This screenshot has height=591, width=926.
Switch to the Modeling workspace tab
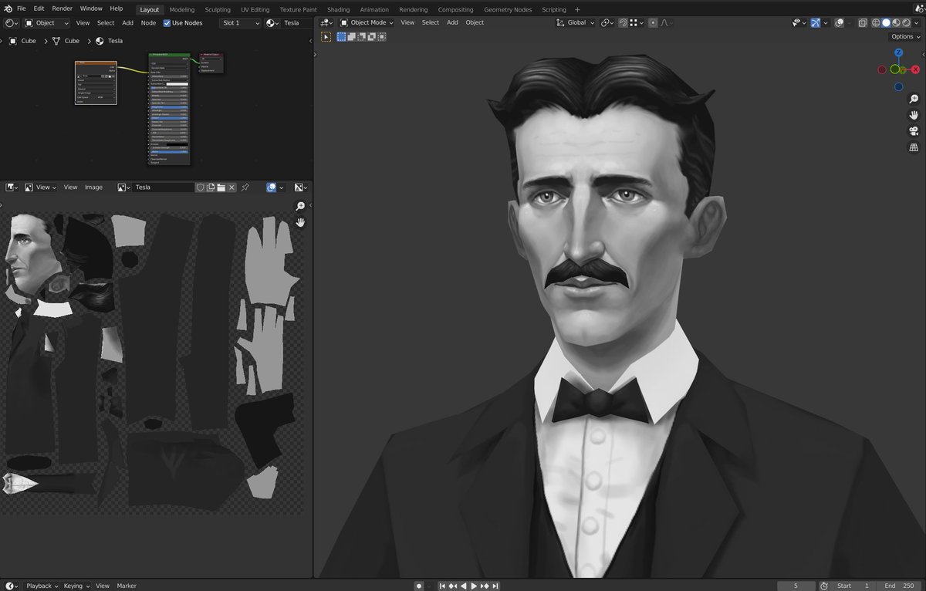point(182,9)
